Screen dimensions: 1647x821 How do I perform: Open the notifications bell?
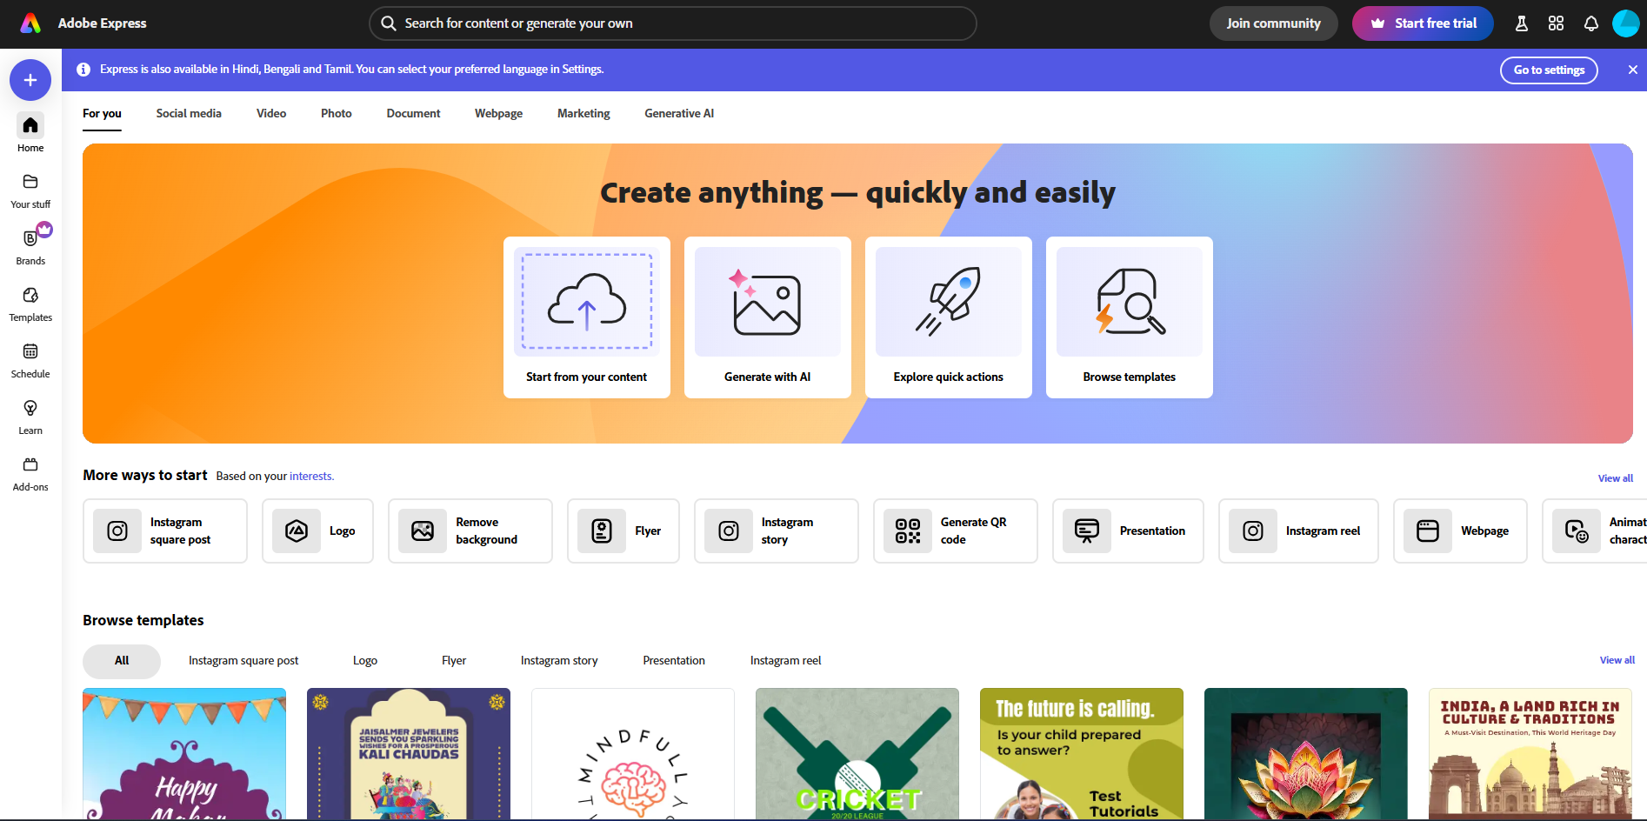coord(1591,23)
